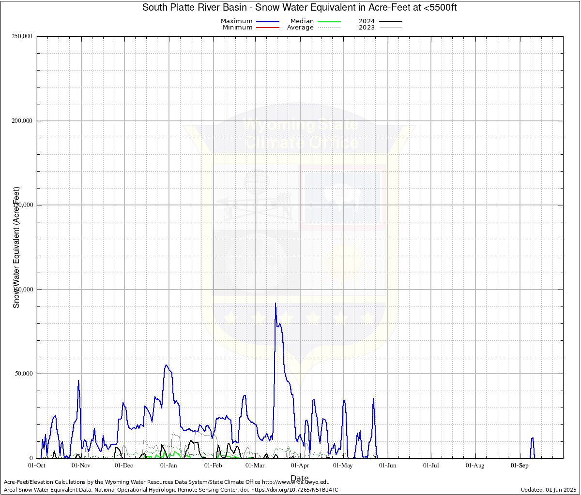The height and width of the screenshot is (495, 581).
Task: Click the 01-Dec x-axis label
Action: point(124,466)
